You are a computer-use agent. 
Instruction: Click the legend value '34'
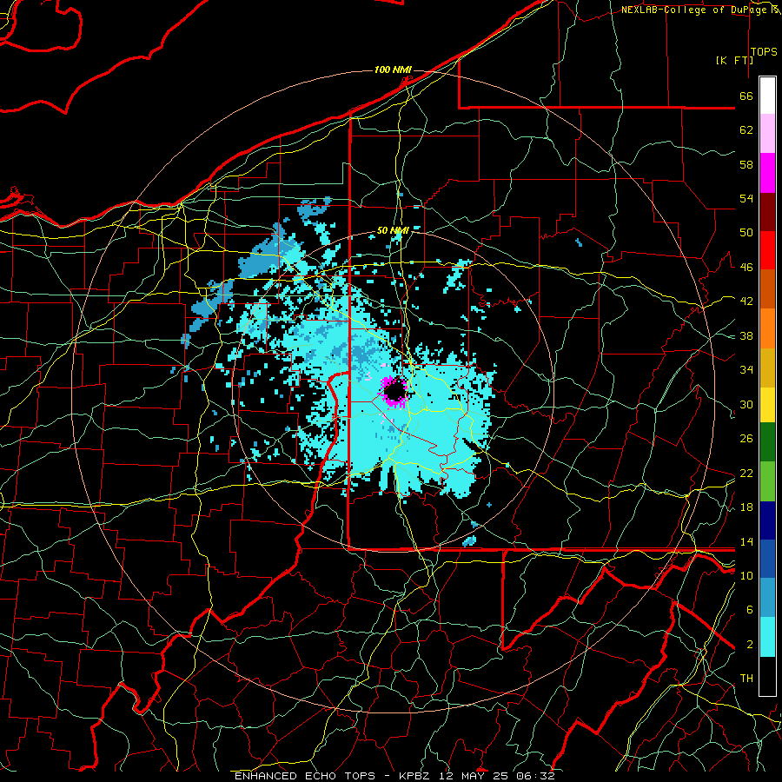click(x=746, y=370)
